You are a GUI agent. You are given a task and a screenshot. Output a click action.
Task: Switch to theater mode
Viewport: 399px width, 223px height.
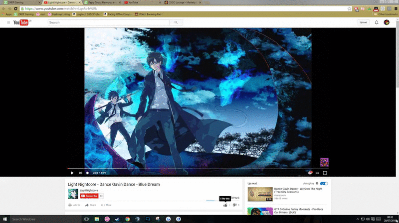317,173
